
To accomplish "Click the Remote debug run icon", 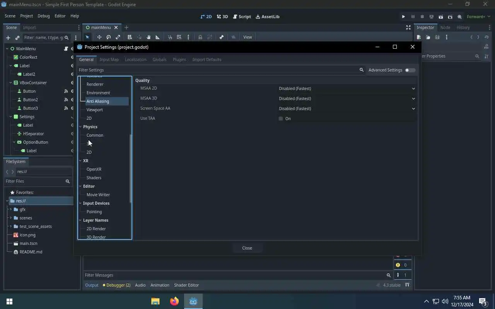I will click(x=431, y=17).
